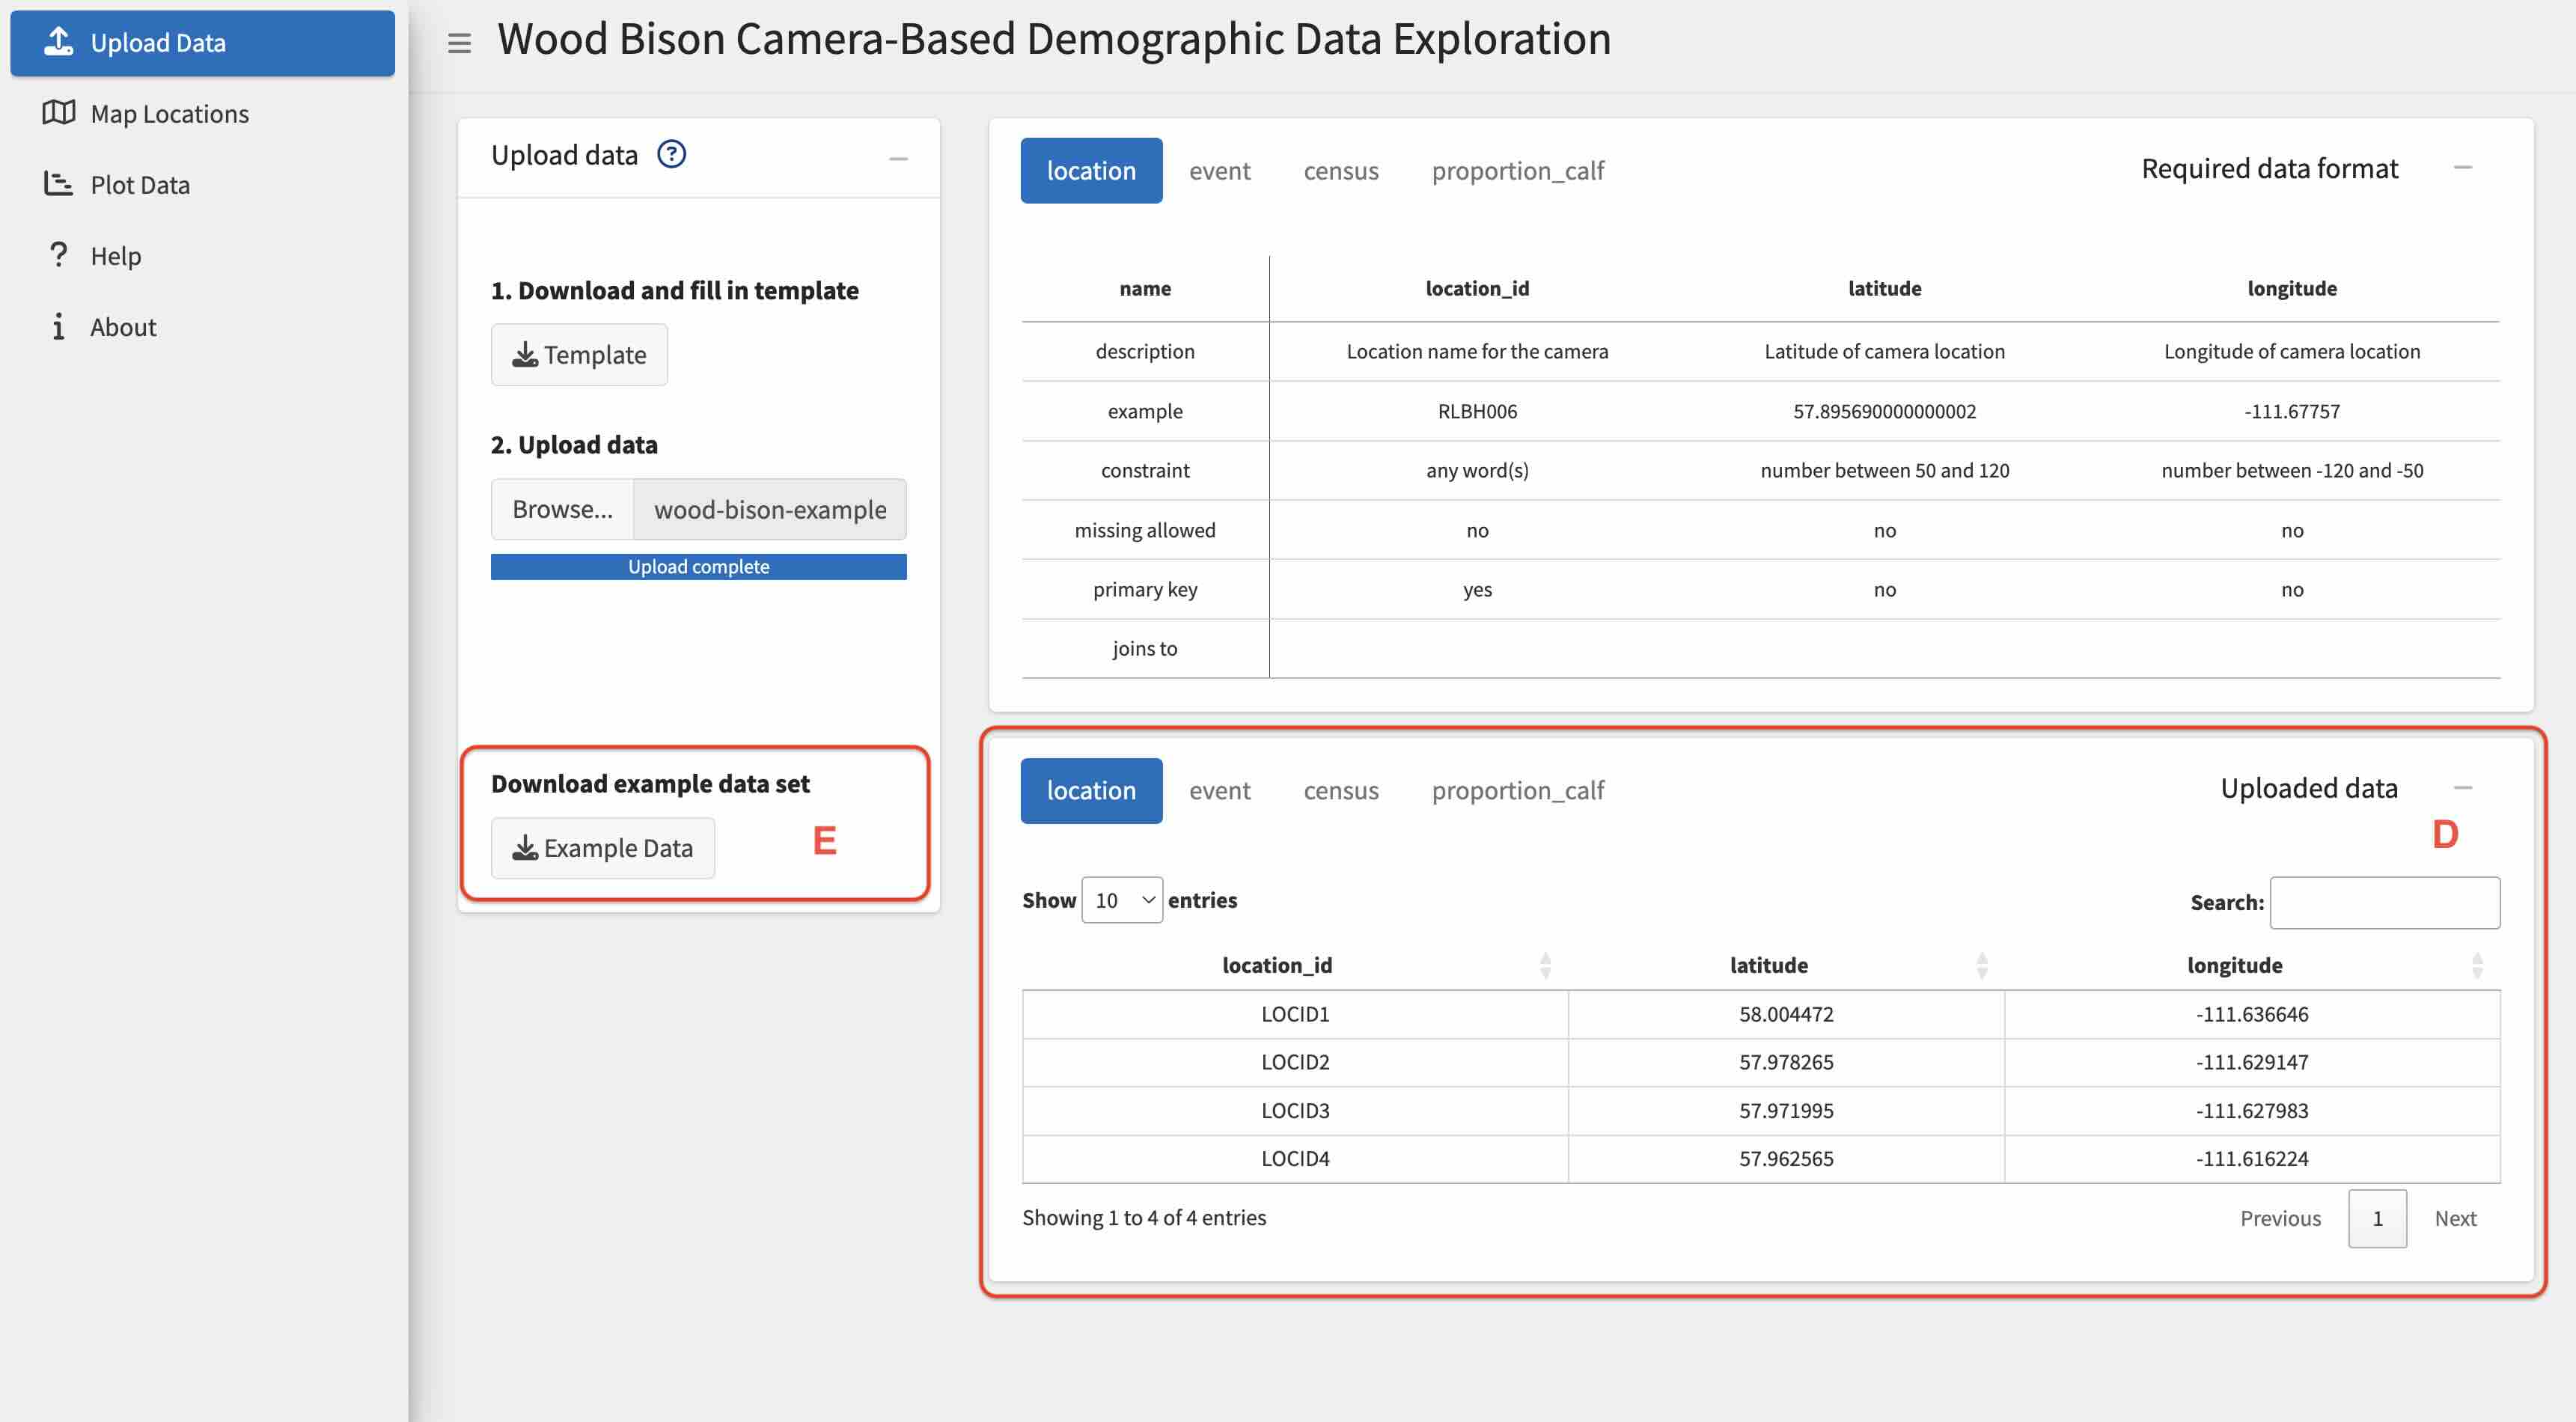Image resolution: width=2576 pixels, height=1422 pixels.
Task: Click the page title 'Wood Bison Camera-Based Demographic Data Exploration'
Action: pos(1054,39)
